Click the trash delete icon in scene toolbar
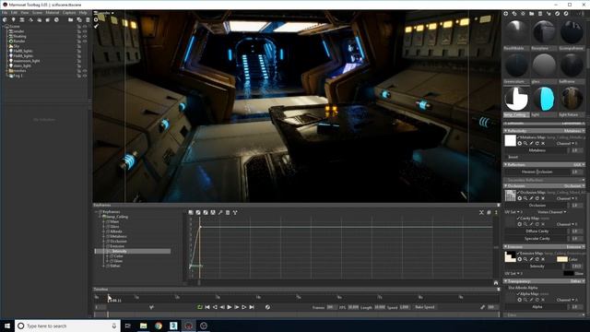 88,19
